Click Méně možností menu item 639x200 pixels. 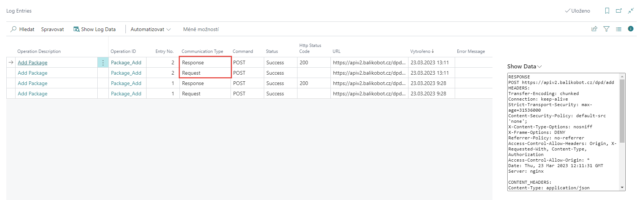tap(201, 29)
